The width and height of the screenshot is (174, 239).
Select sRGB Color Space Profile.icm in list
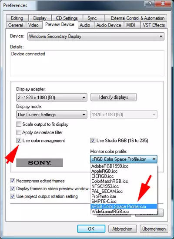click(124, 206)
